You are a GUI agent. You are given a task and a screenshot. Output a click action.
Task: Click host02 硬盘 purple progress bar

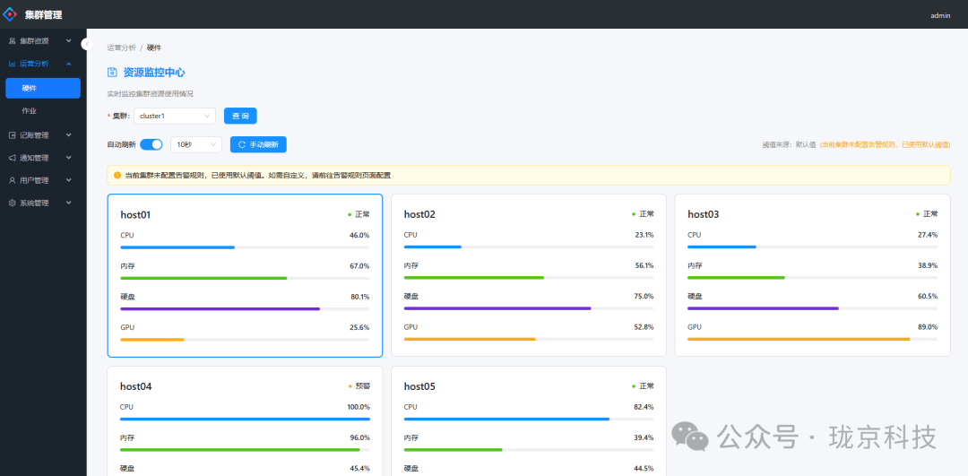coord(529,308)
